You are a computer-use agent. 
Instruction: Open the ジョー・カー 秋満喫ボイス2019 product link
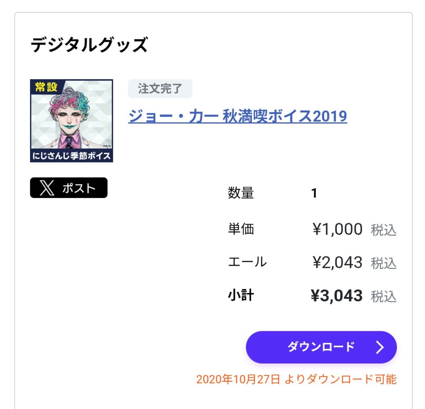[x=237, y=116]
